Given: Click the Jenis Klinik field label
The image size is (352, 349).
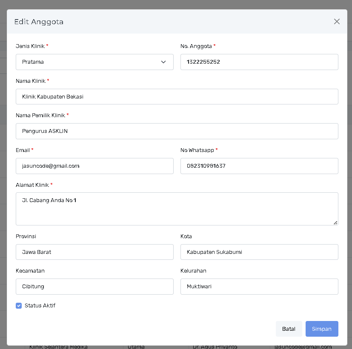Looking at the screenshot, I should tap(30, 46).
